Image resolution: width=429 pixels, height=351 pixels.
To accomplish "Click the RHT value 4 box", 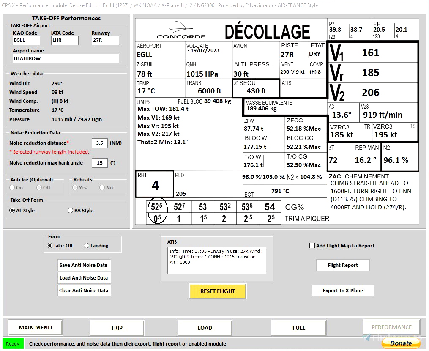I will pyautogui.click(x=155, y=184).
